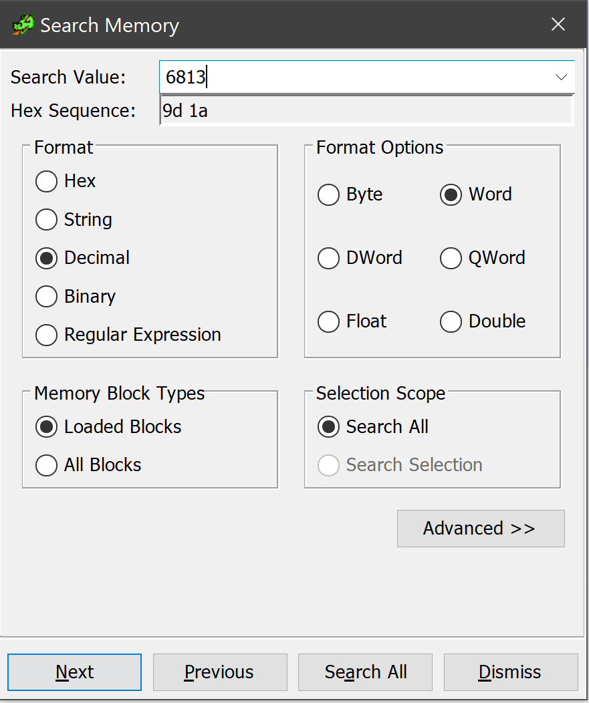Select Binary format
Viewport: 589px width, 703px height.
click(46, 296)
